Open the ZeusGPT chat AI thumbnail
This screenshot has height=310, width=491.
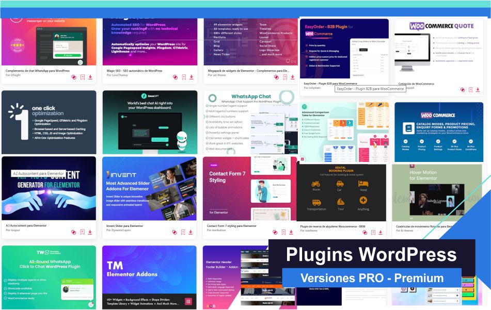[x=150, y=122]
